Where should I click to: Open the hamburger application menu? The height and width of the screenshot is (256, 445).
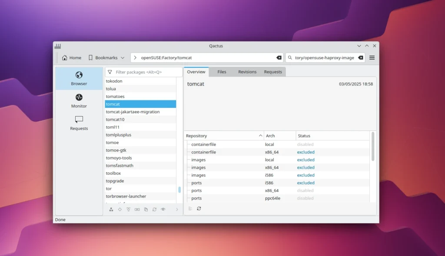click(x=372, y=58)
